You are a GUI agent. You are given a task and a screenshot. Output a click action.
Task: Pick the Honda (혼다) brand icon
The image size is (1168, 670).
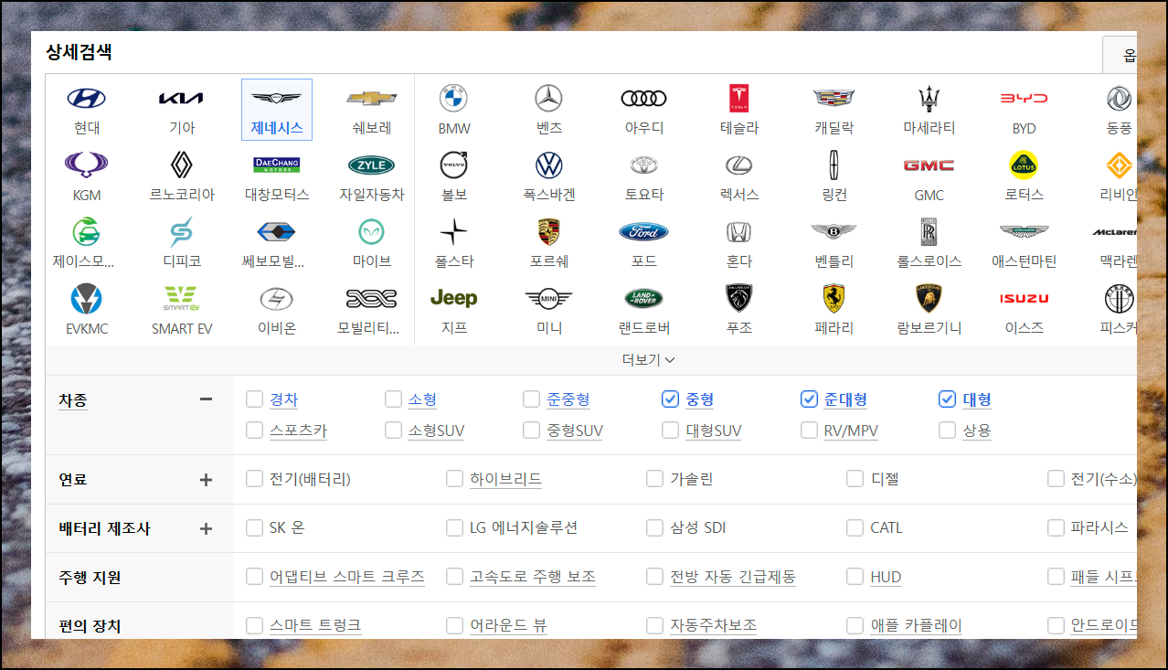pyautogui.click(x=739, y=231)
